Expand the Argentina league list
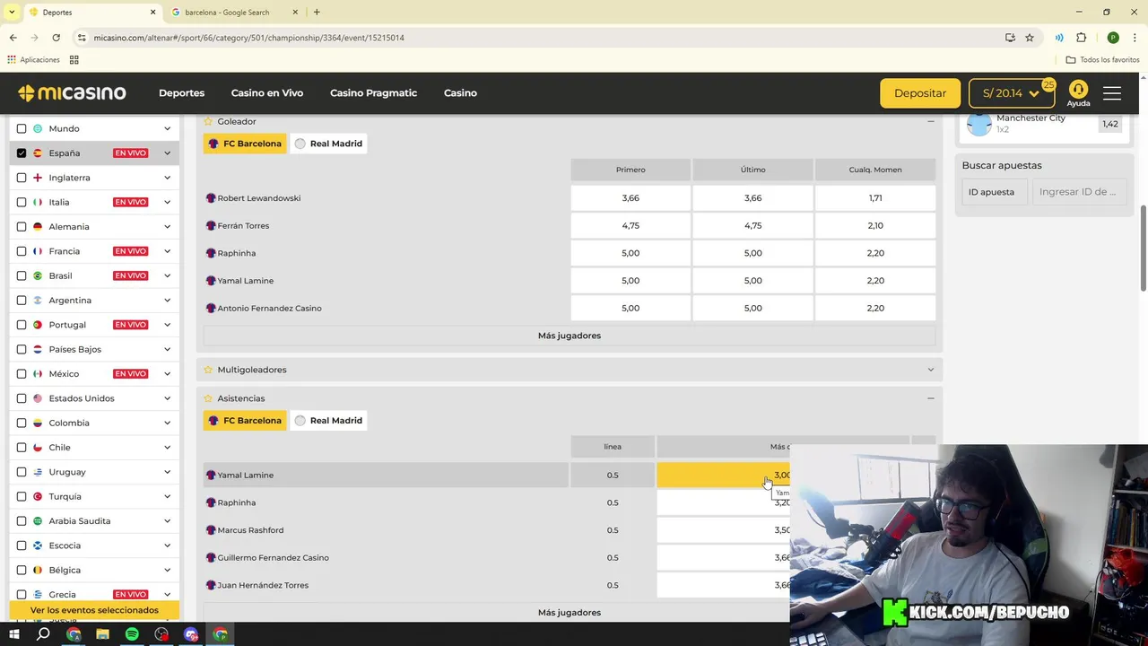Viewport: 1148px width, 646px height. point(167,301)
